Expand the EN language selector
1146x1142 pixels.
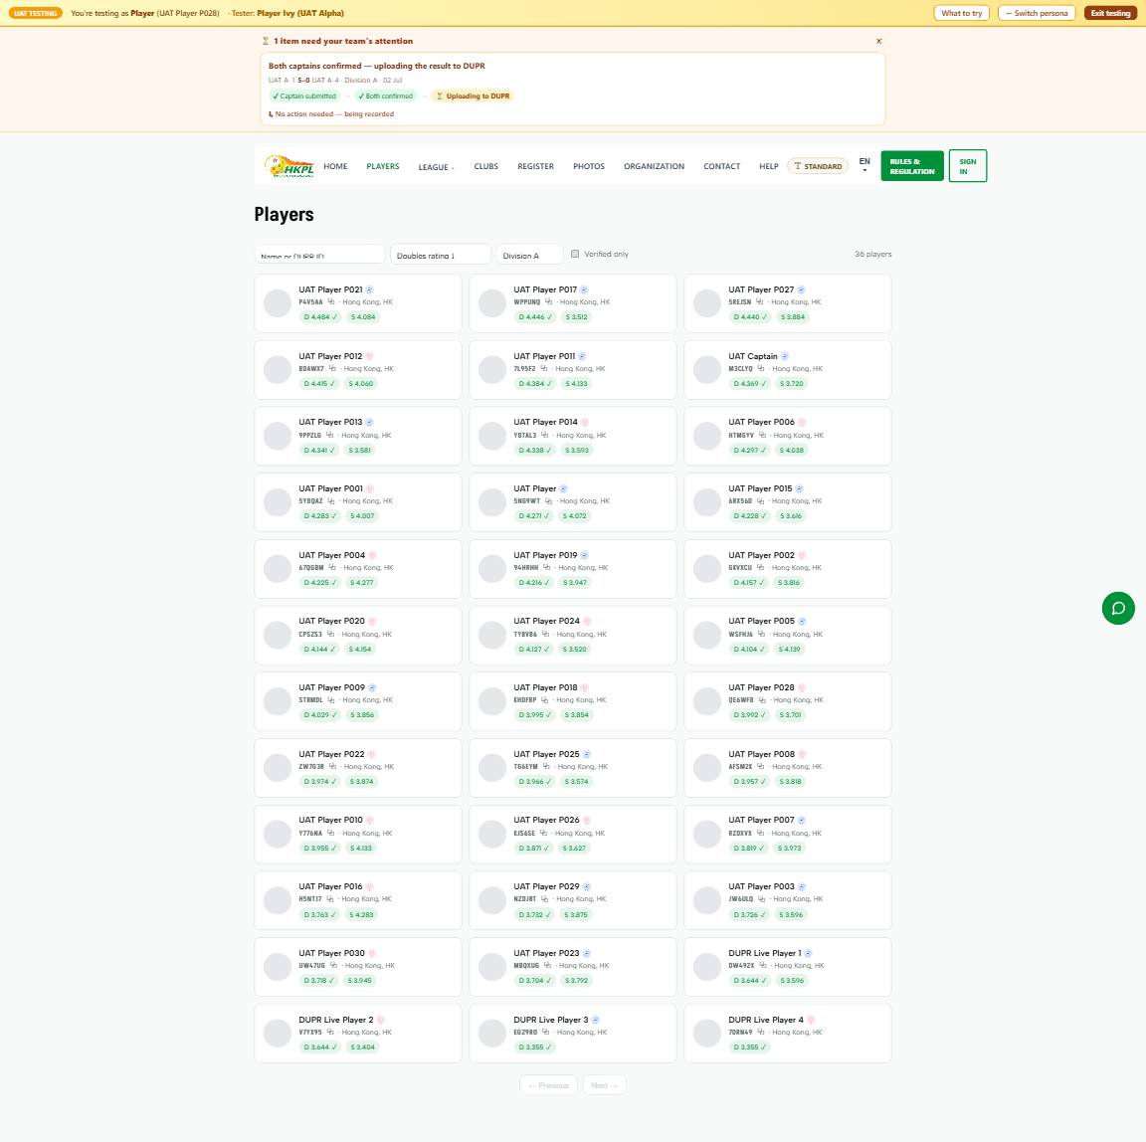(864, 165)
